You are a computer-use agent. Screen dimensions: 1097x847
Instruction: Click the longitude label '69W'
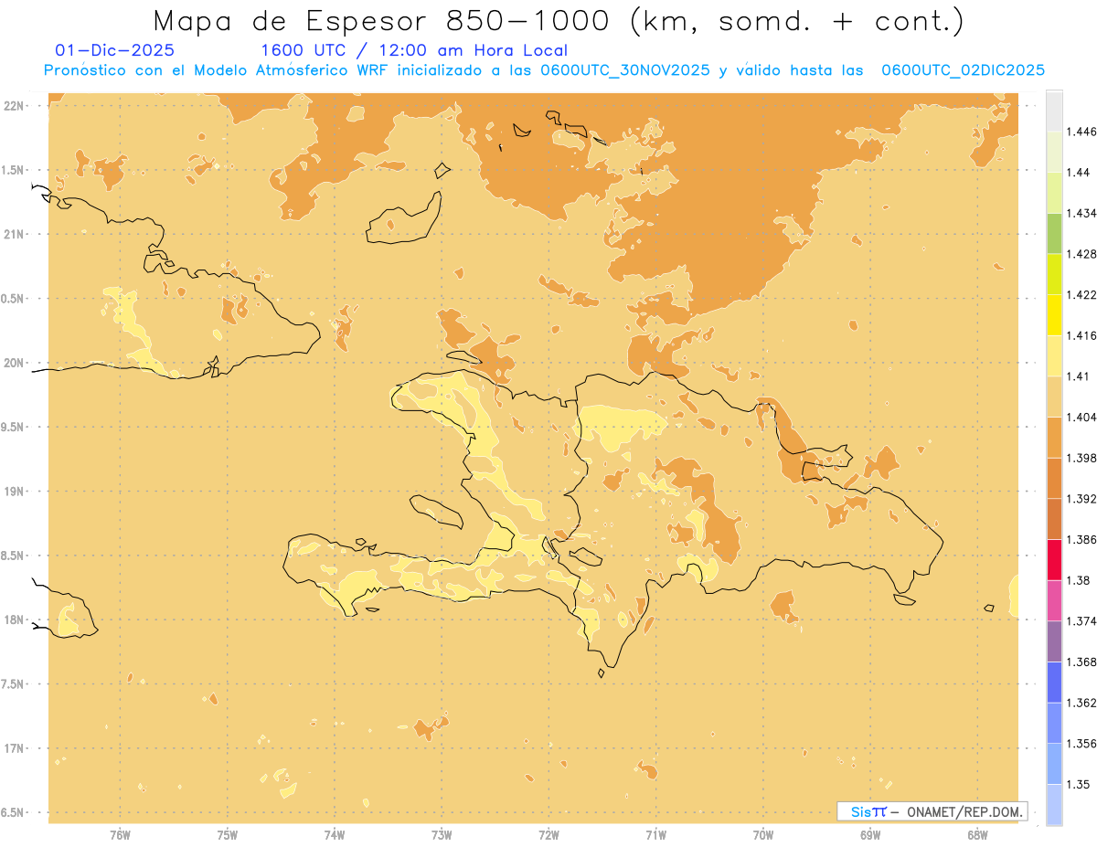coord(870,835)
